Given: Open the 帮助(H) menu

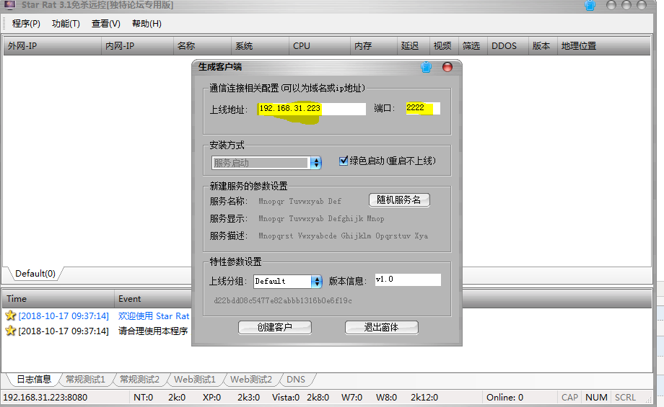Looking at the screenshot, I should coord(147,24).
